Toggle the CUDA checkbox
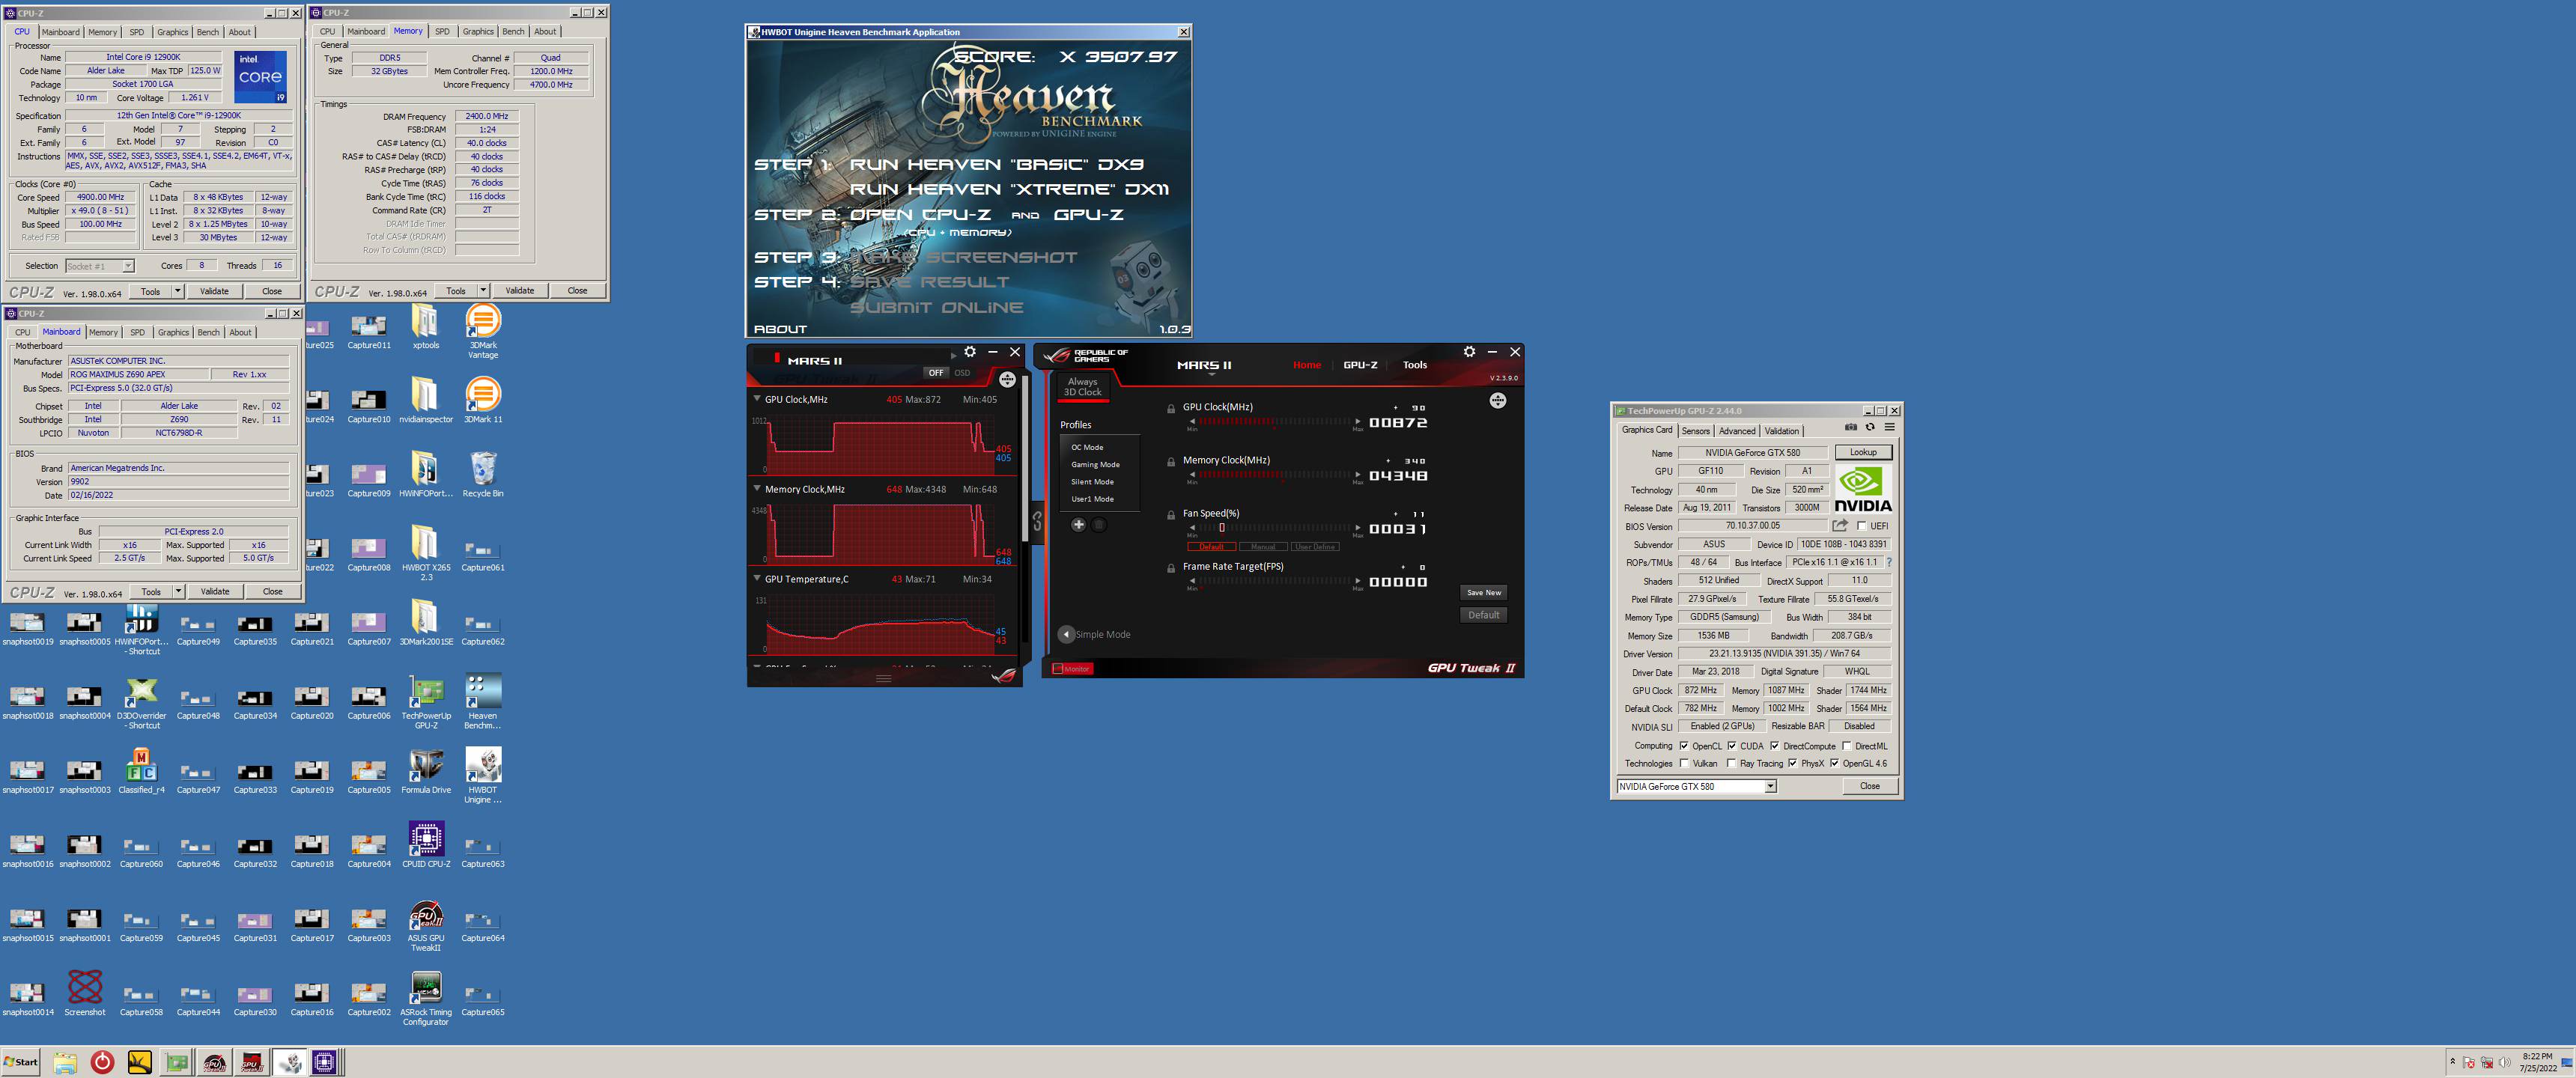This screenshot has width=2576, height=1078. 1731,746
